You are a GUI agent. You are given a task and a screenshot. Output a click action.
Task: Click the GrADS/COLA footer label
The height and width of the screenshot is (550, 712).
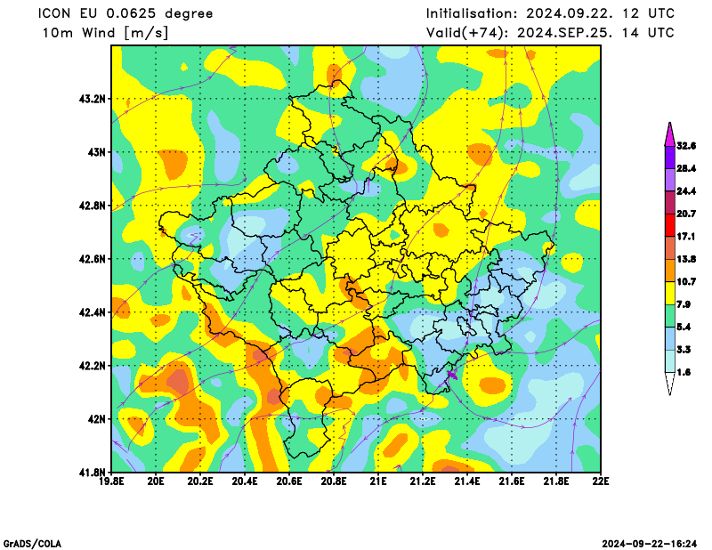32,544
